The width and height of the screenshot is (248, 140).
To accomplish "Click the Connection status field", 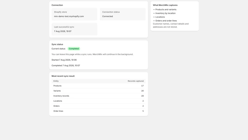I will click(x=122, y=14).
